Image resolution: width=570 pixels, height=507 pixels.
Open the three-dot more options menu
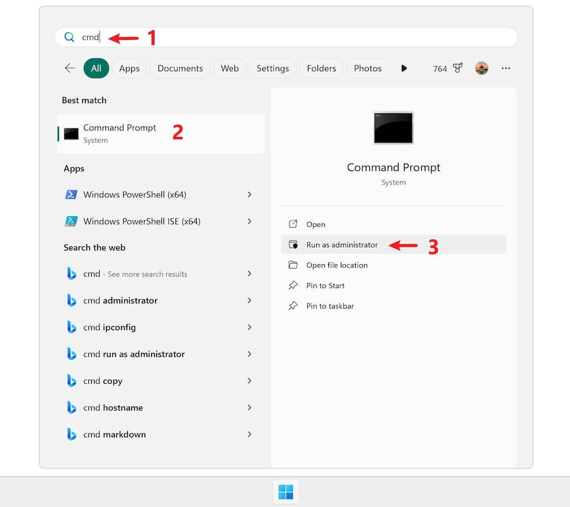[x=506, y=68]
